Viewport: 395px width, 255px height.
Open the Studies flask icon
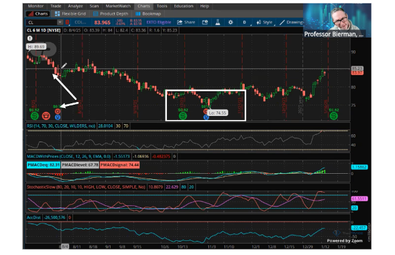[218, 22]
